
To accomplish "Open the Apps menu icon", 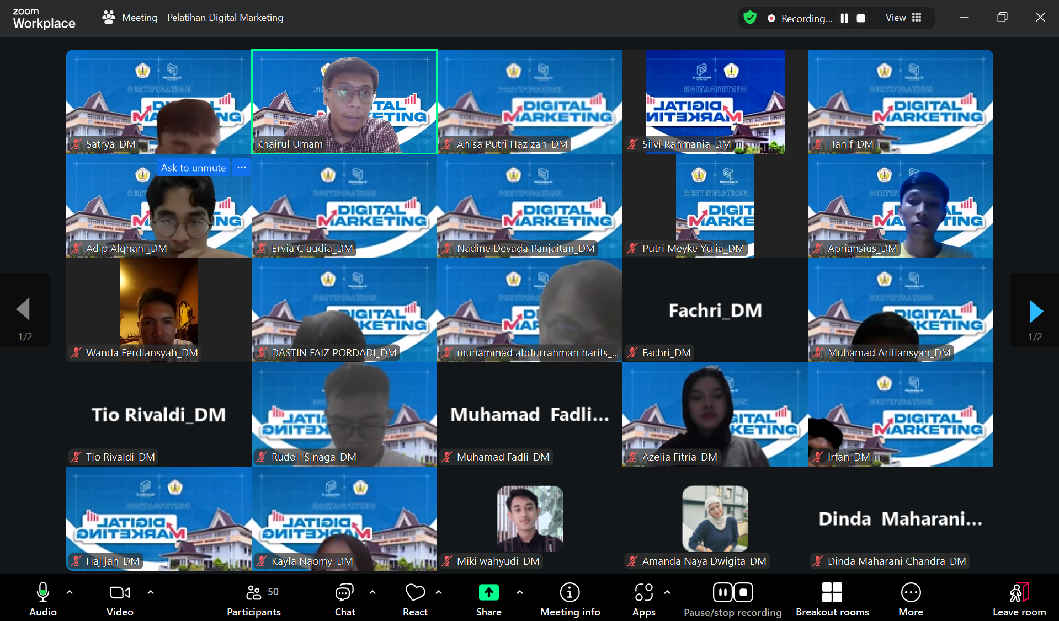I will point(643,593).
